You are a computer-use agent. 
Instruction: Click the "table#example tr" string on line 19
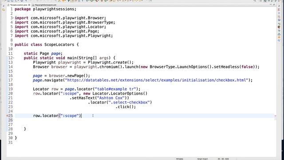click(115, 89)
